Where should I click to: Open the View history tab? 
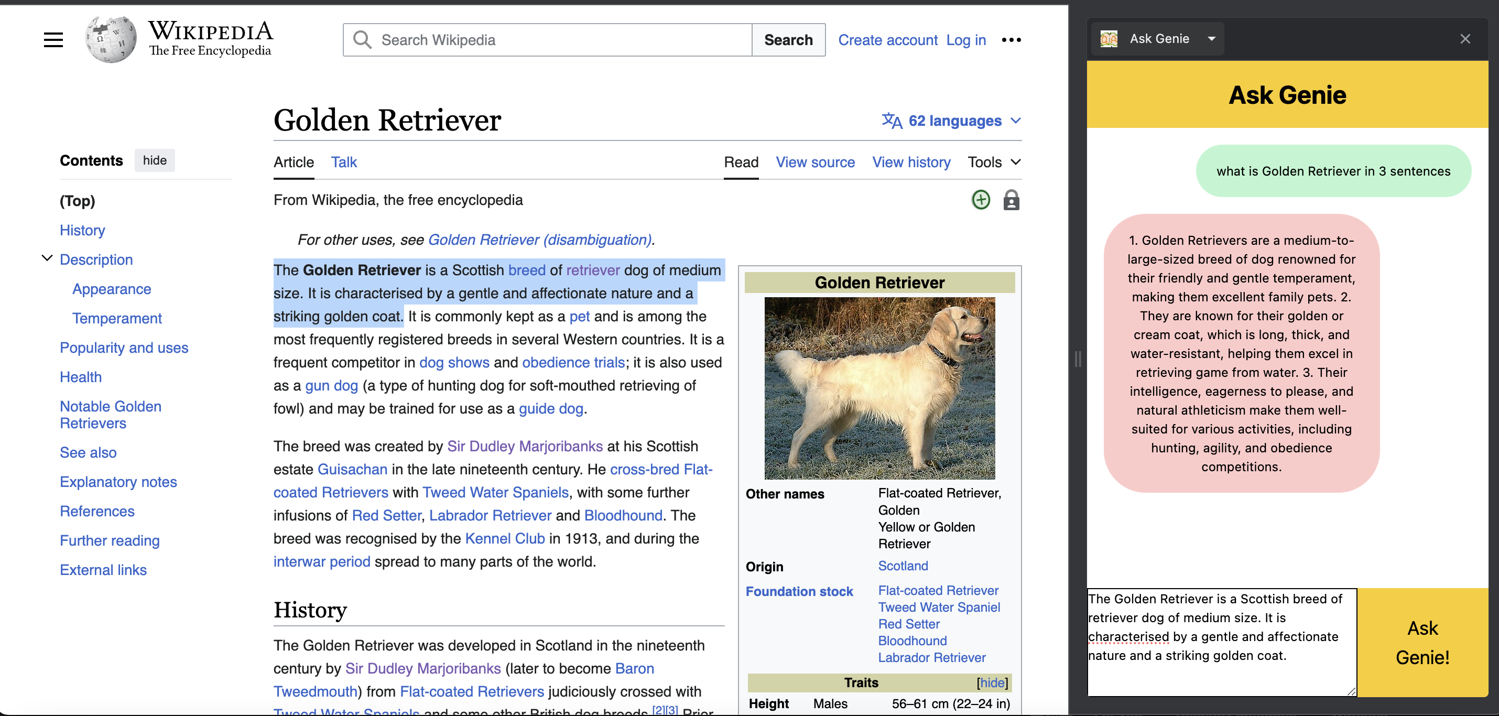click(911, 162)
